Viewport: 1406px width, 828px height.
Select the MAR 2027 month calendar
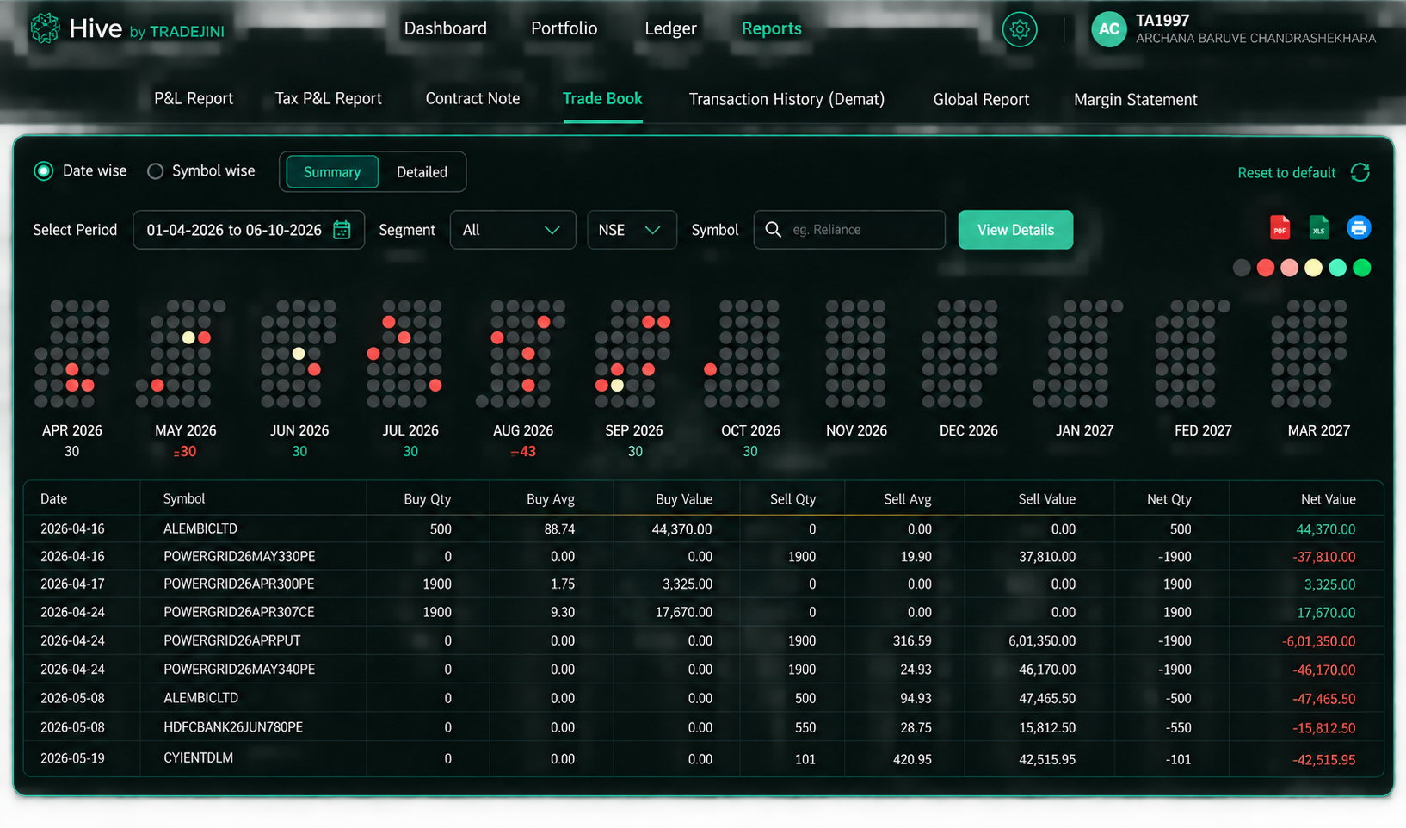[x=1309, y=354]
